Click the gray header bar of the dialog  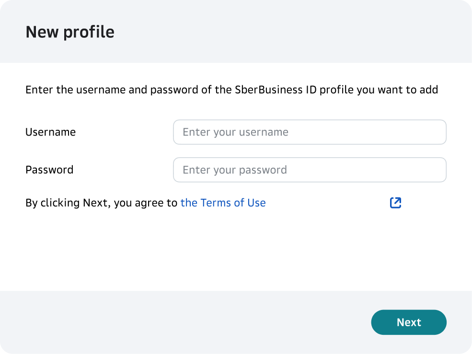(288, 32)
